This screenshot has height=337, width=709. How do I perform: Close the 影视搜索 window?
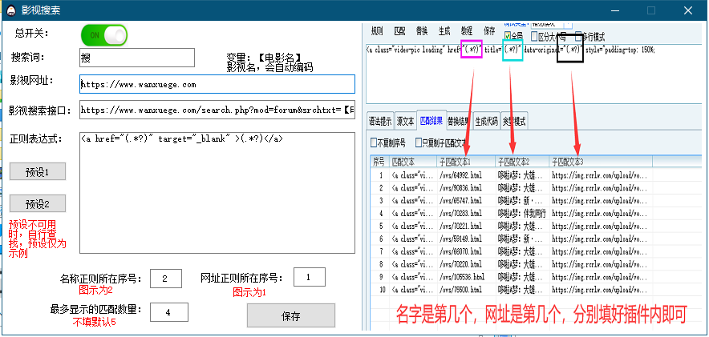tap(688, 10)
